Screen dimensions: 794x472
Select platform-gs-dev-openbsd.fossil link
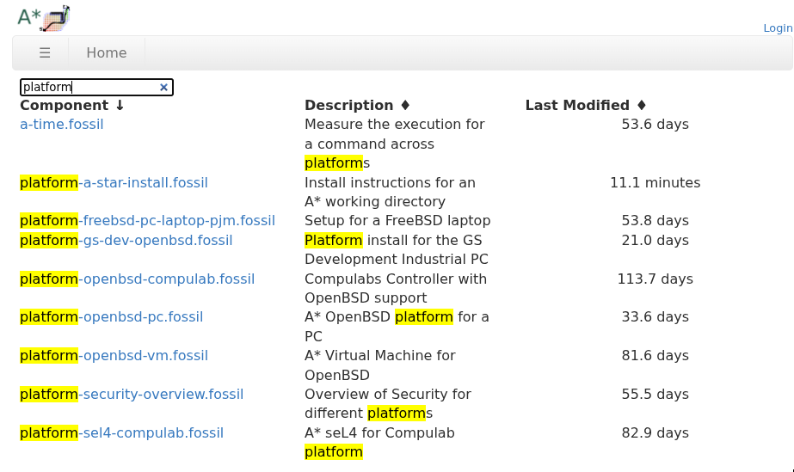point(126,241)
